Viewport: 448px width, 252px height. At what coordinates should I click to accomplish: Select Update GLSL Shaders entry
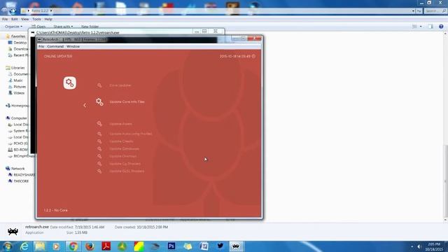tap(127, 171)
